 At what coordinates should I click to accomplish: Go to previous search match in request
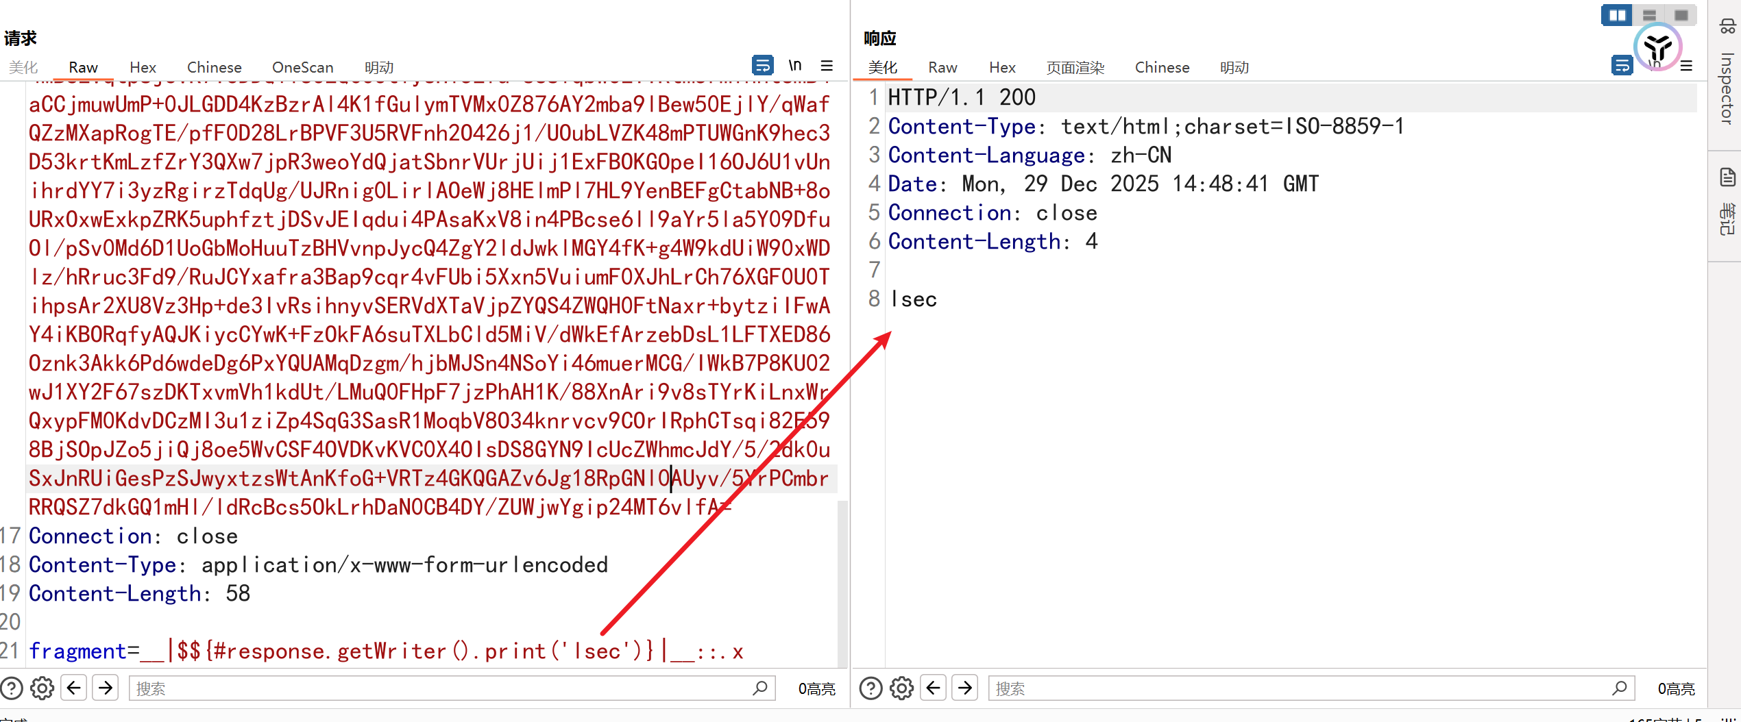coord(74,688)
